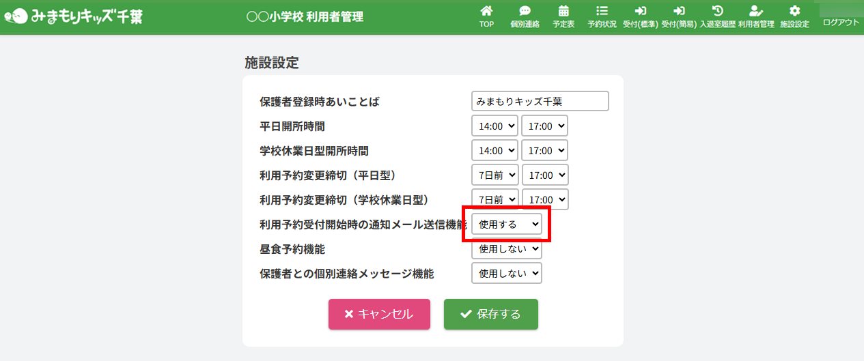Open 利用予約変更締切（平日型） days-before dropdown
This screenshot has width=864, height=361.
pos(495,175)
